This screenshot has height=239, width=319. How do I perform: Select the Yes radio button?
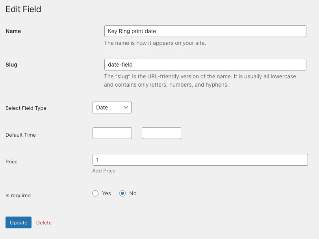point(95,193)
